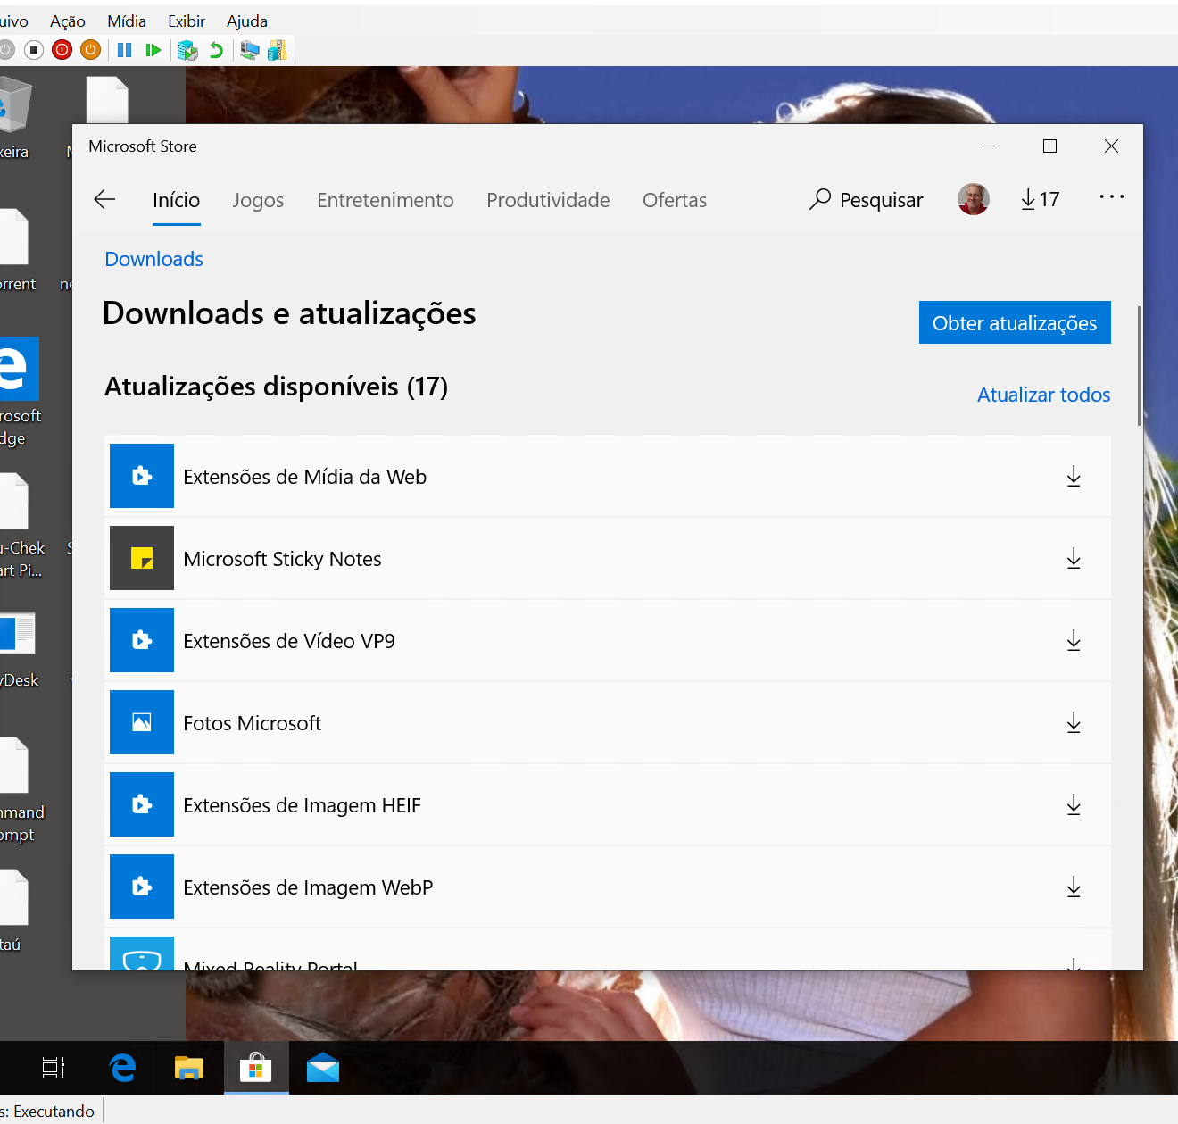Screen dimensions: 1178x1124
Task: Click the Hyper-V checkpoint icon
Action: pyautogui.click(x=187, y=50)
